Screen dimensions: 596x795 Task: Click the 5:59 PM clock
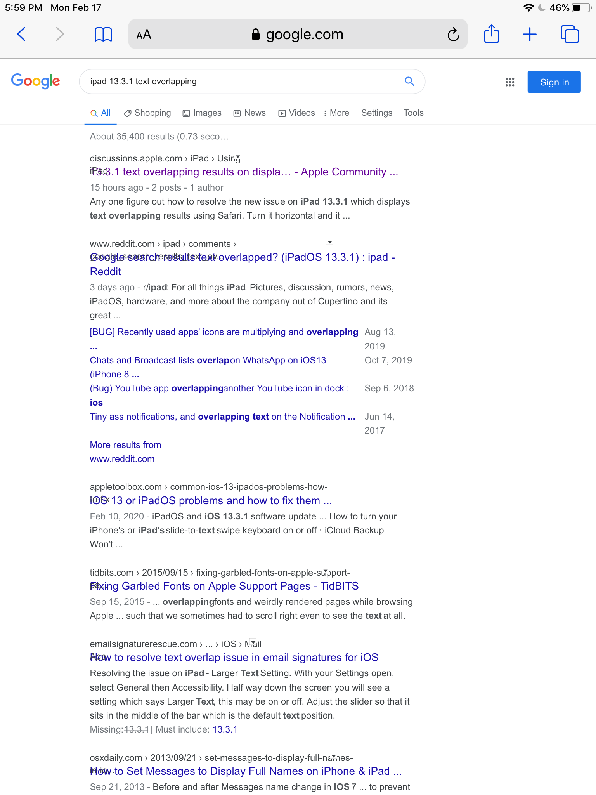[24, 8]
